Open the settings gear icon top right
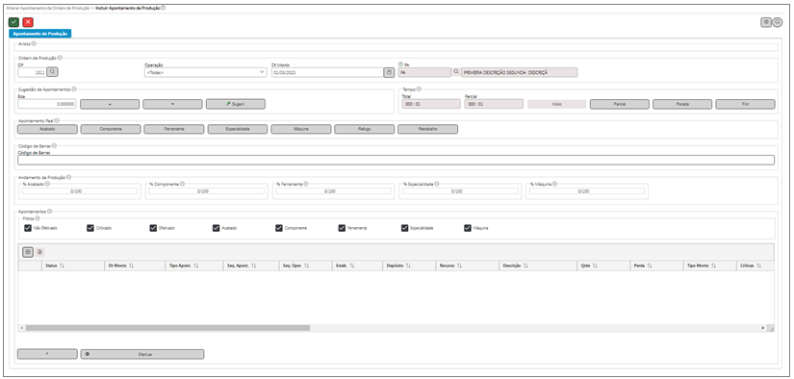Viewport: 794px width, 379px height. tap(766, 22)
